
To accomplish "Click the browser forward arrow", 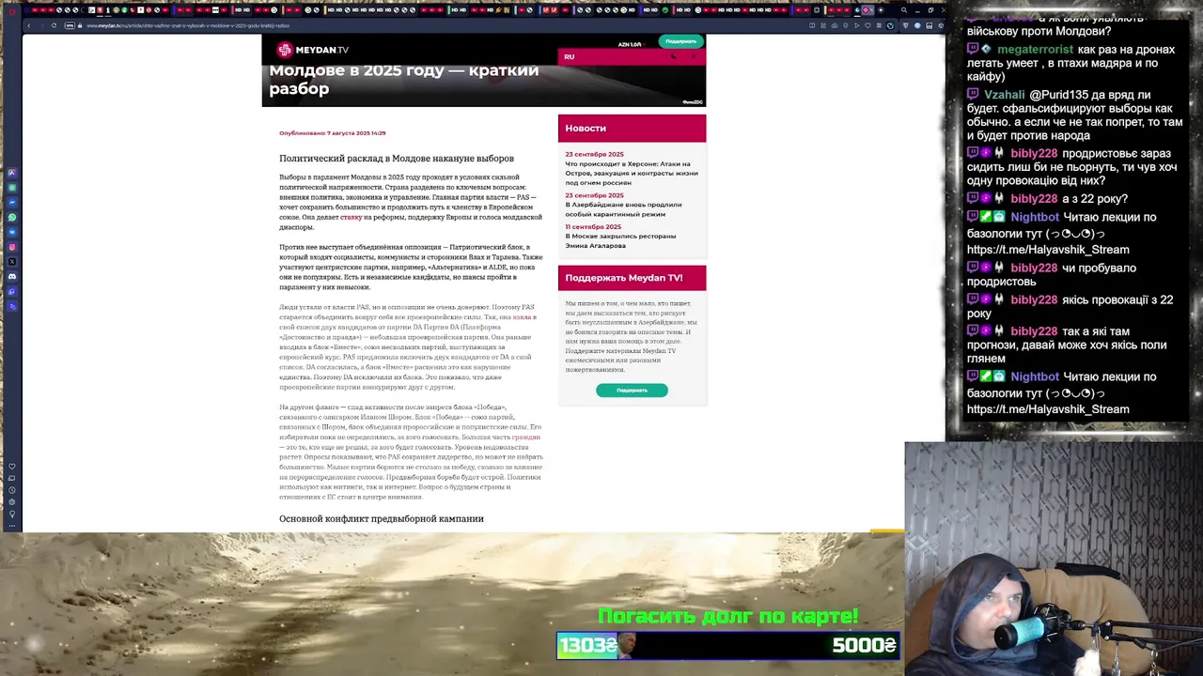I will 40,25.
